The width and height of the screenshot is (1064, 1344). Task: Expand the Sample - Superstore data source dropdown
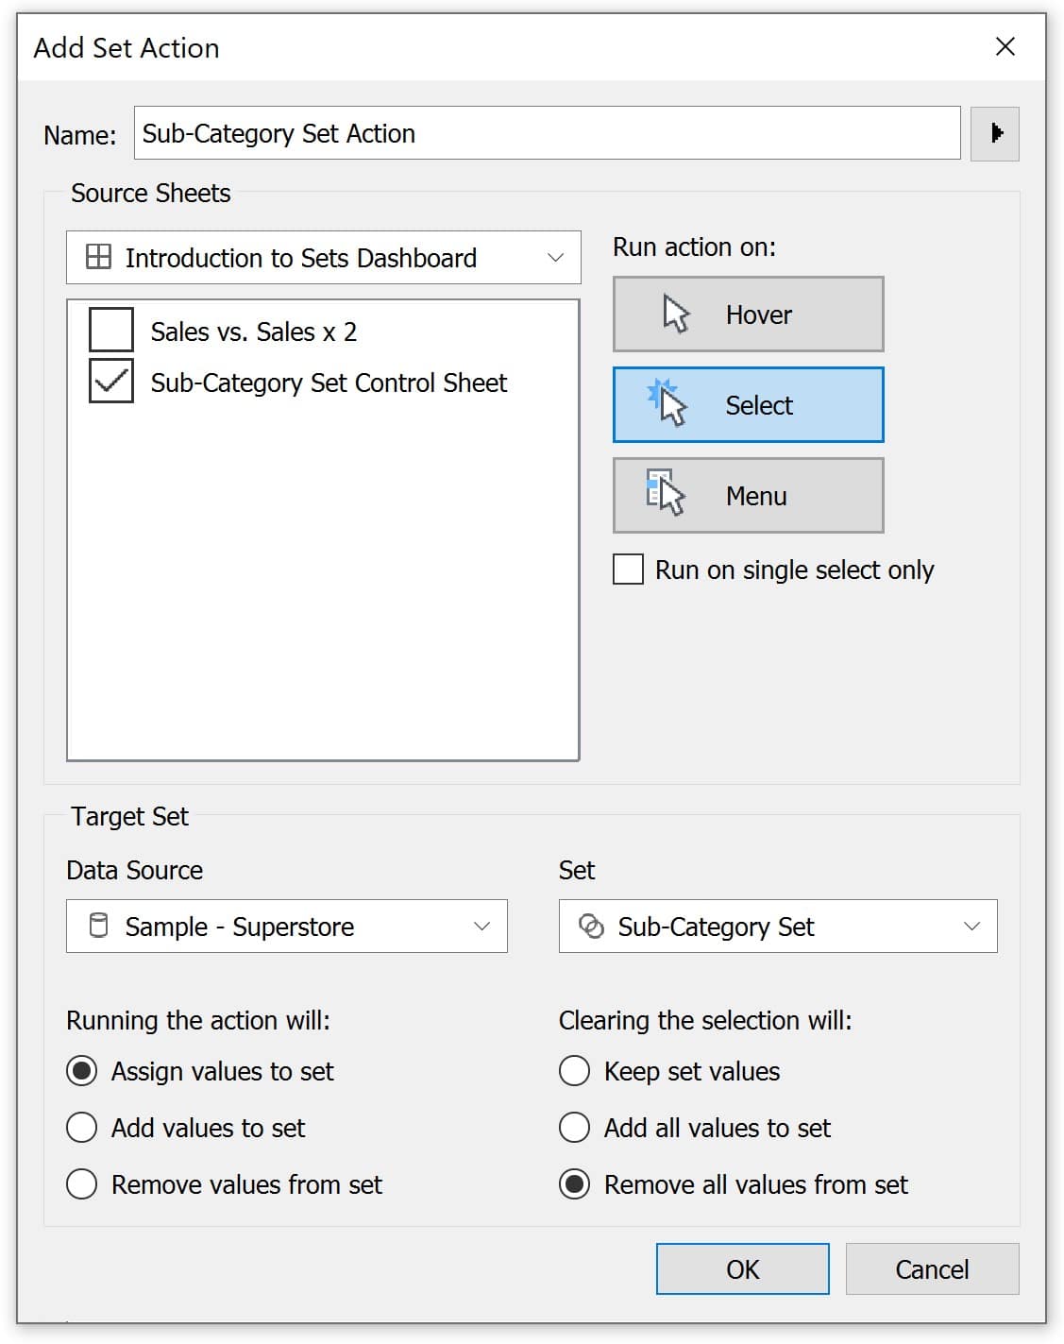pyautogui.click(x=287, y=926)
